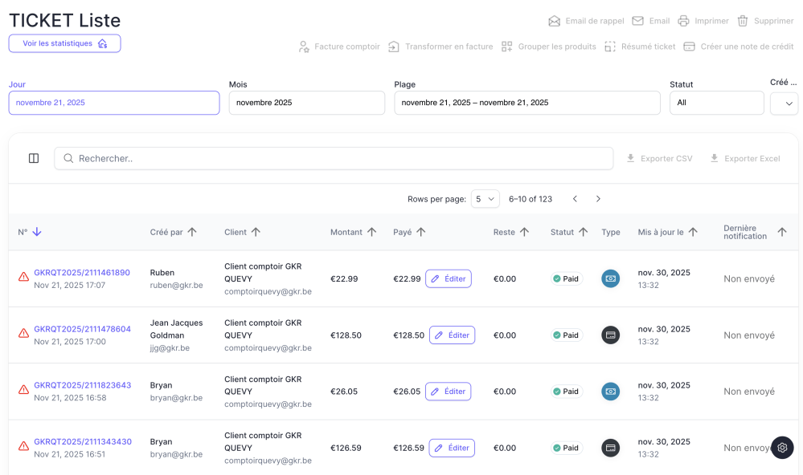
Task: Click the Créer une note de crédit icon
Action: tap(689, 47)
